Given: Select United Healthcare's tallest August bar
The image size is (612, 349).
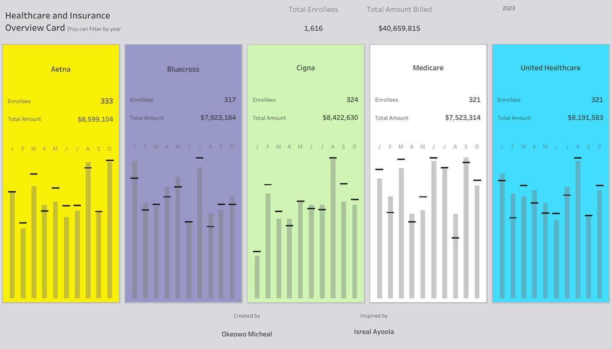Looking at the screenshot, I should tap(578, 229).
